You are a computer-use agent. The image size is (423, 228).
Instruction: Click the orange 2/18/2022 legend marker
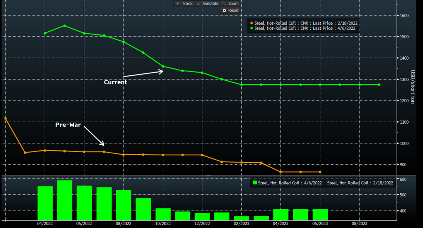click(251, 23)
